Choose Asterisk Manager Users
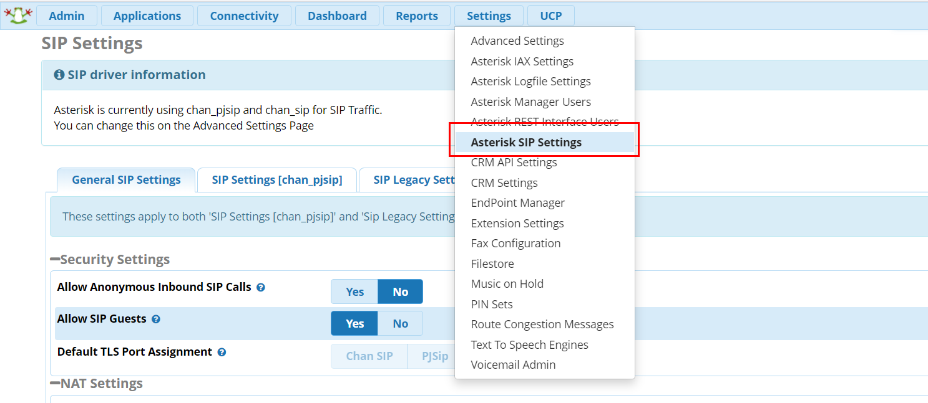928x403 pixels. (544, 102)
